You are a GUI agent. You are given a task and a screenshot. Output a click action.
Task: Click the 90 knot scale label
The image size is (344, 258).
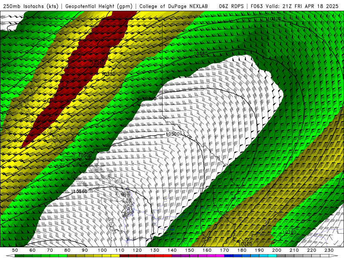(x=85, y=250)
